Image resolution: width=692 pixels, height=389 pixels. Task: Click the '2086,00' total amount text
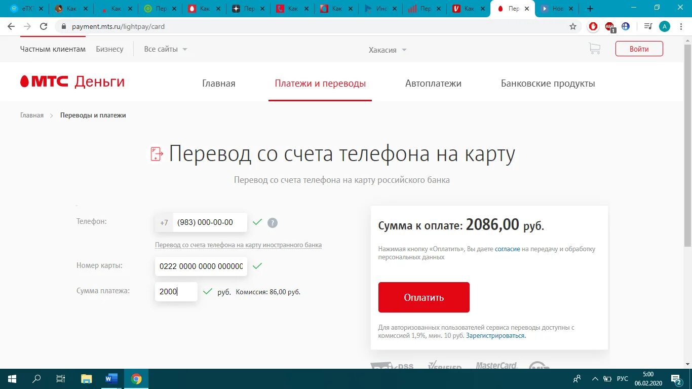click(493, 224)
